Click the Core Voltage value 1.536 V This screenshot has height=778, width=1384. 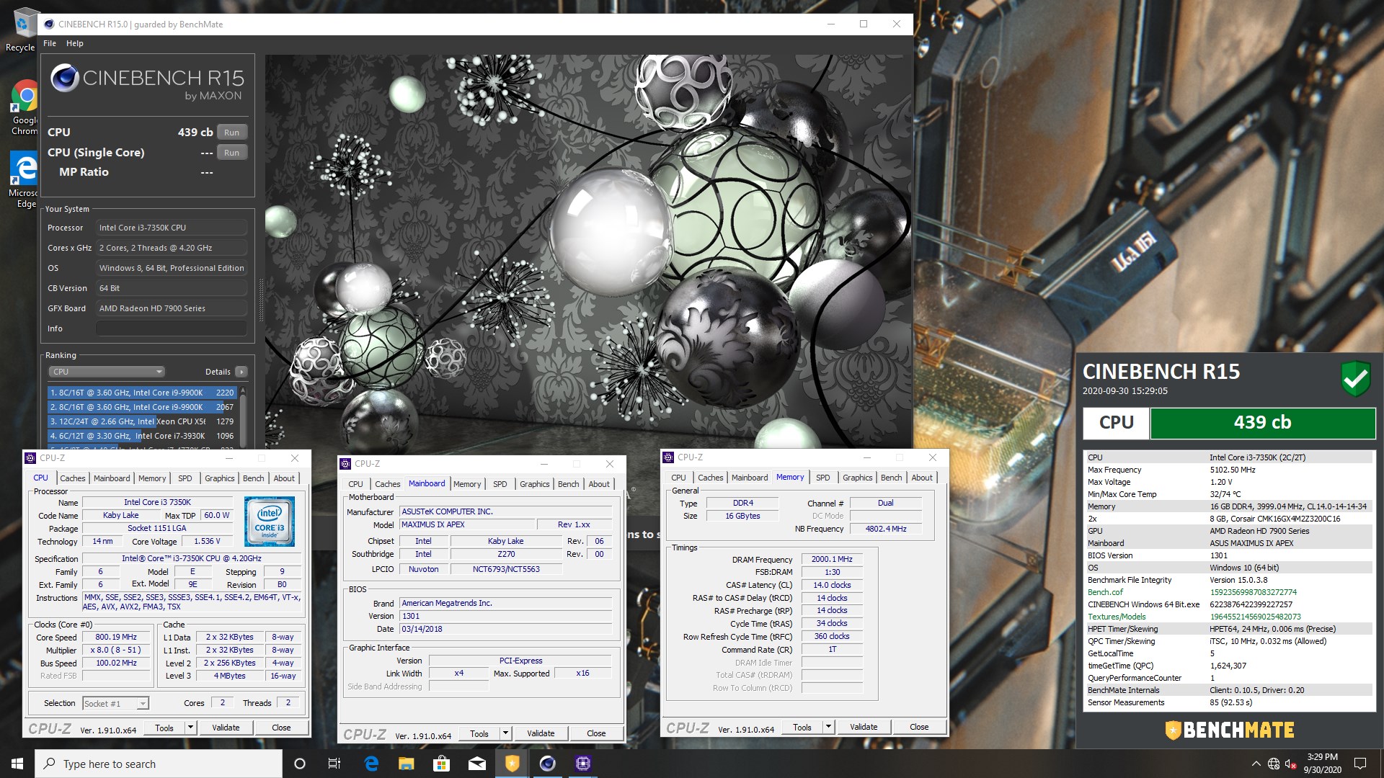tap(207, 541)
